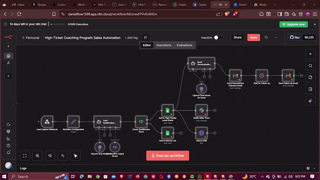Open WhatsApp from the taskbar
320x180 pixels.
tap(200, 177)
